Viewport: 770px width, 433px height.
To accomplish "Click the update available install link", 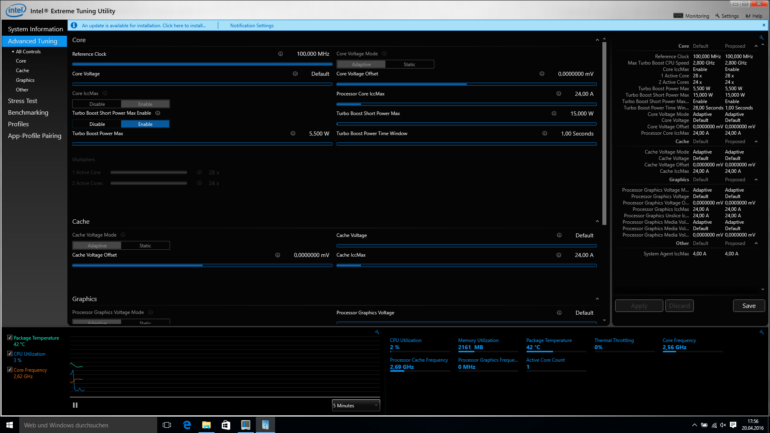I will (x=144, y=26).
